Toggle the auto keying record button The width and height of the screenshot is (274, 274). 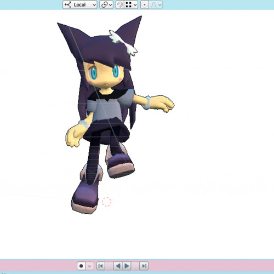click(81, 266)
